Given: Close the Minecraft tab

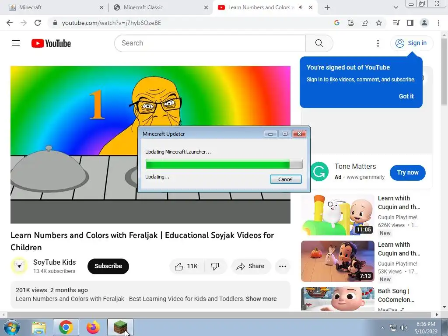Looking at the screenshot, I should click(x=101, y=8).
